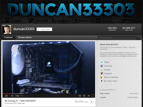Click the Facebook icon in About
143x107 pixels.
(x=102, y=66)
